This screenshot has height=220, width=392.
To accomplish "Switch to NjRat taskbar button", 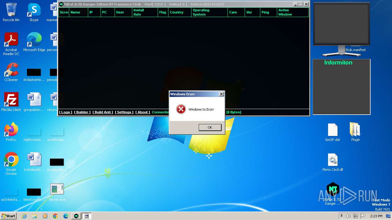I will [x=76, y=216].
